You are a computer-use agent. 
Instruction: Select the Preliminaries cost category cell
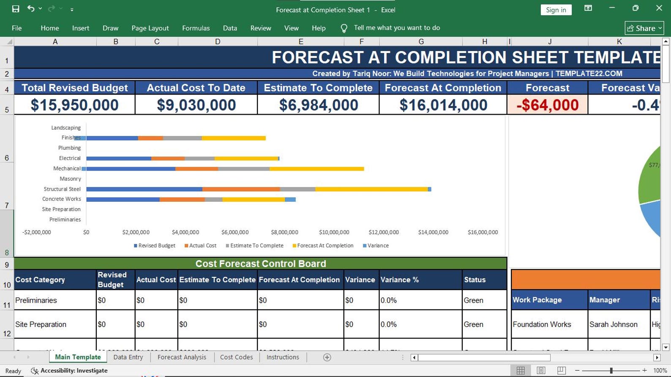pyautogui.click(x=55, y=300)
